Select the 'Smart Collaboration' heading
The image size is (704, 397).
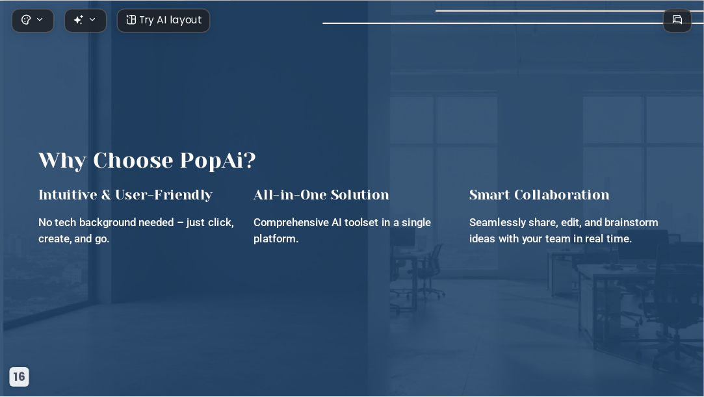click(x=540, y=195)
